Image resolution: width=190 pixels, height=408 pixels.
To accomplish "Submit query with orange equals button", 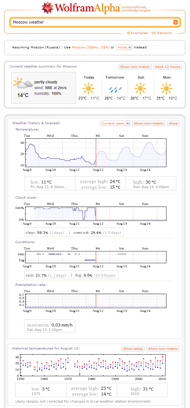I will click(x=175, y=22).
